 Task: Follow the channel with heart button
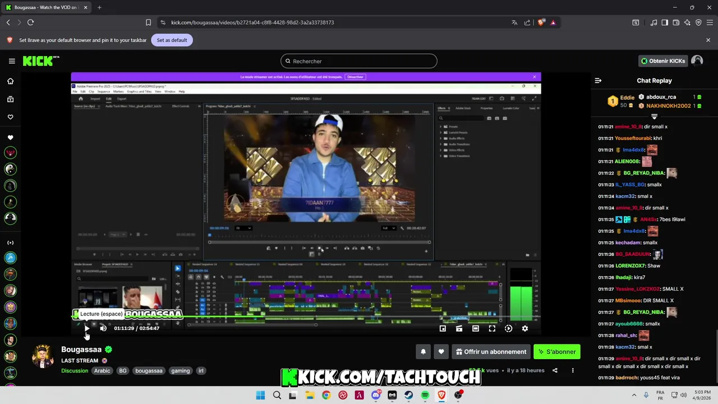441,352
